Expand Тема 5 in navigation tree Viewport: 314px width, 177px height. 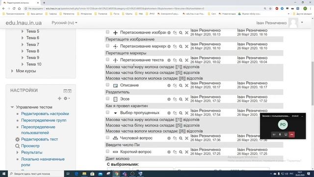(23, 31)
